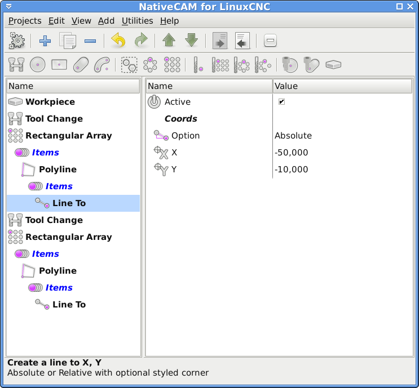The width and height of the screenshot is (419, 388).
Task: Click the yellow Undo arrow
Action: pos(118,41)
